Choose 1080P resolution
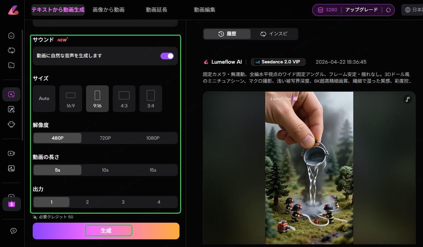The image size is (423, 247). pyautogui.click(x=153, y=138)
